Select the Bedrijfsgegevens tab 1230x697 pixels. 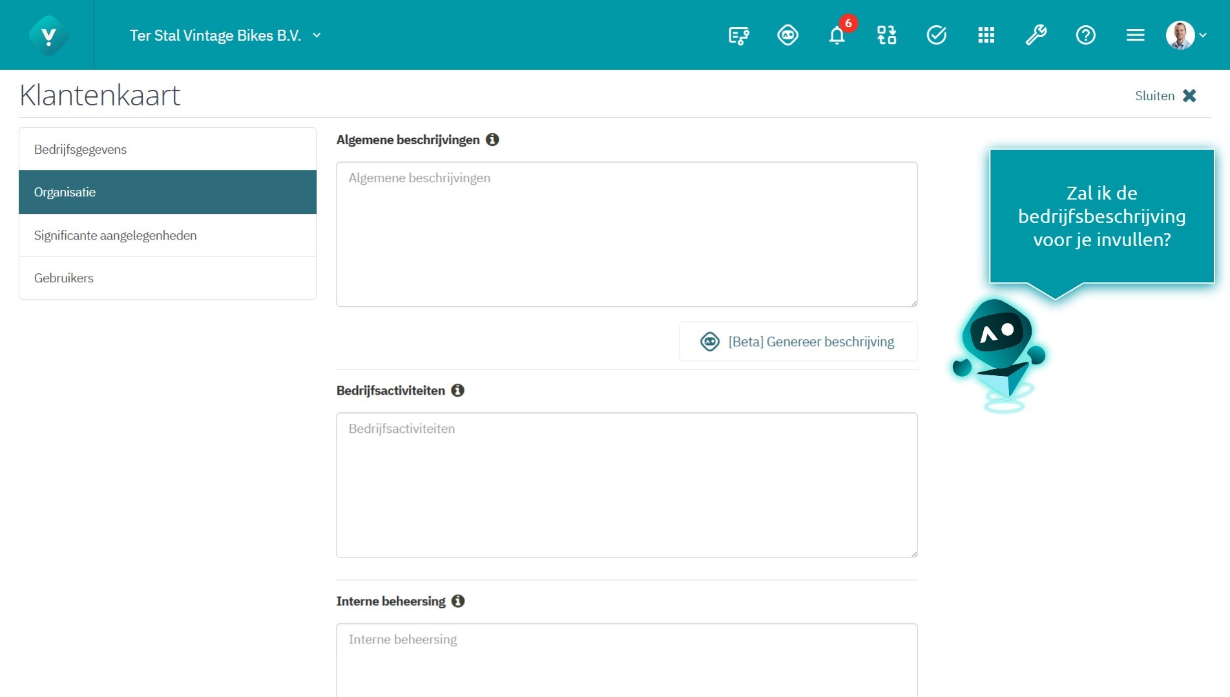(167, 149)
